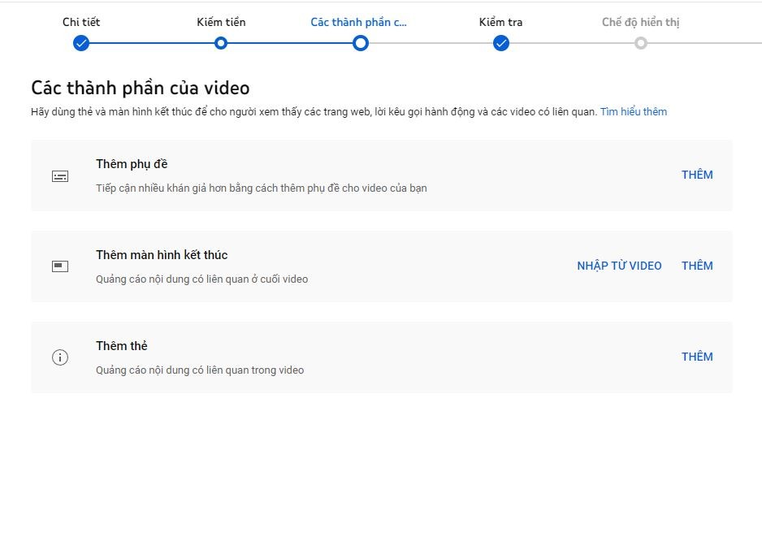The height and width of the screenshot is (541, 762).
Task: Click the end screen icon beside Thêm màn hình kết thúc
Action: pos(60,266)
